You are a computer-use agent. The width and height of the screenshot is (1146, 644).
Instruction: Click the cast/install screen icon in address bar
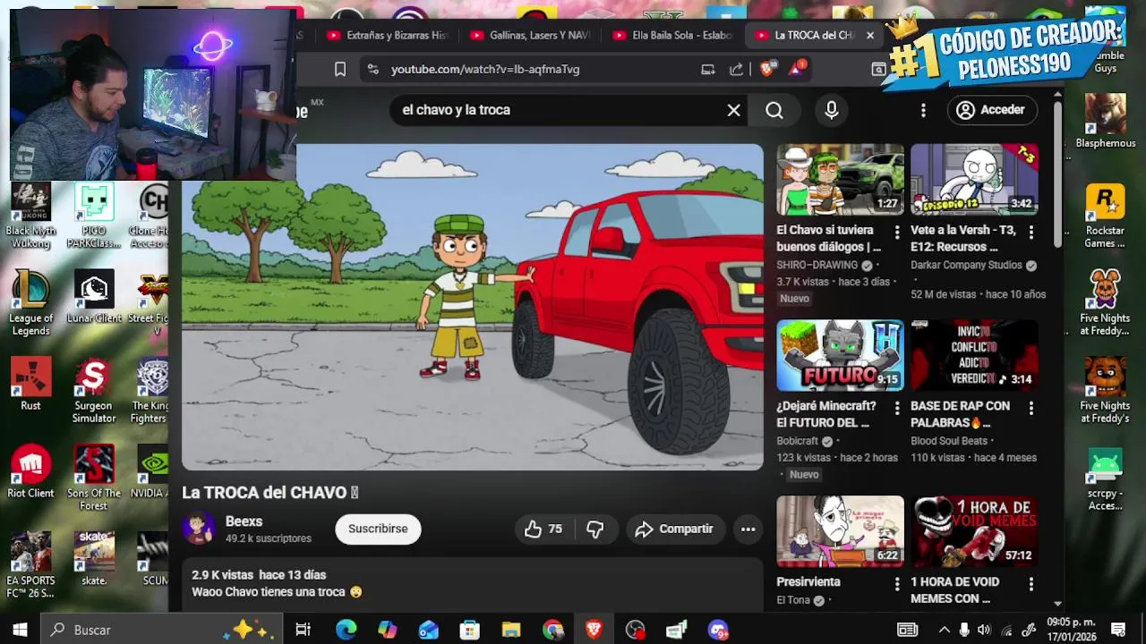(708, 69)
